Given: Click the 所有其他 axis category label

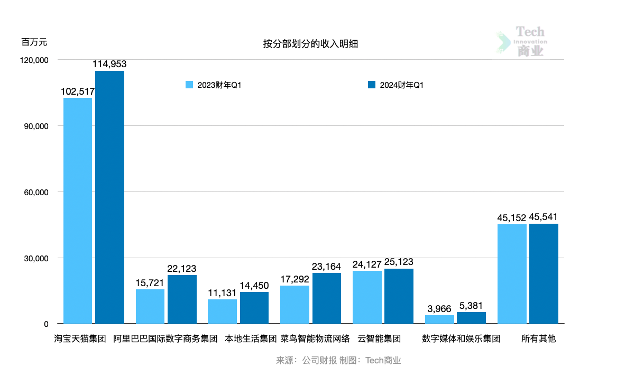Looking at the screenshot, I should pyautogui.click(x=538, y=338).
